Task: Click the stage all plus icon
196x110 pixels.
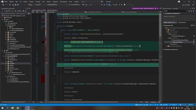Action: (x=192, y=25)
